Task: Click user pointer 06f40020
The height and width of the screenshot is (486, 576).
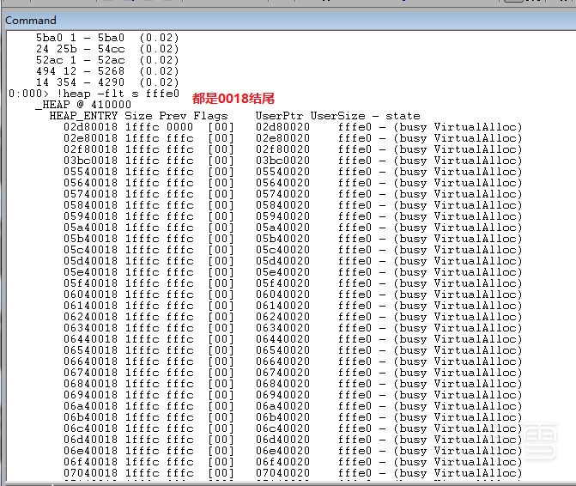Action: pos(283,462)
